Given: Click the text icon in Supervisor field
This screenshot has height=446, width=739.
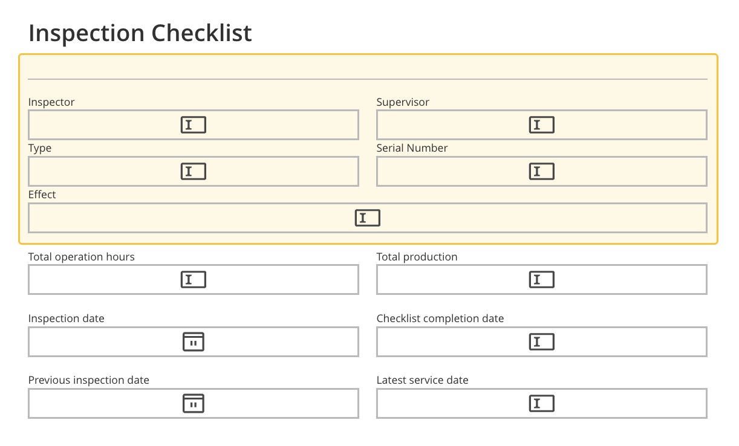Looking at the screenshot, I should 542,125.
